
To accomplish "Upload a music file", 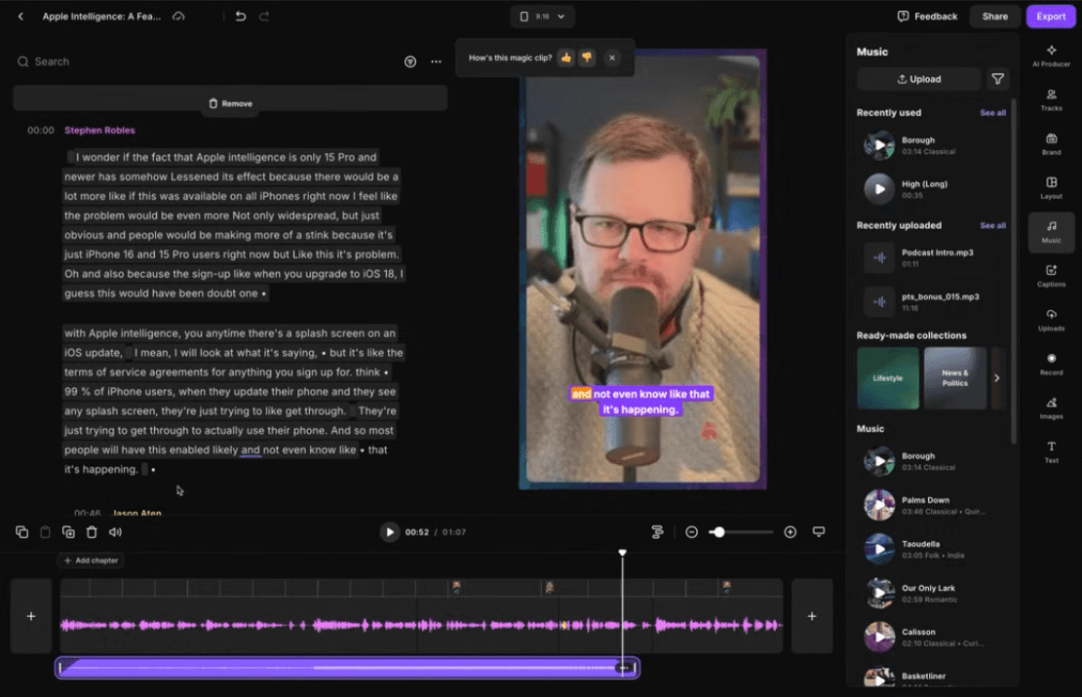I will click(918, 79).
